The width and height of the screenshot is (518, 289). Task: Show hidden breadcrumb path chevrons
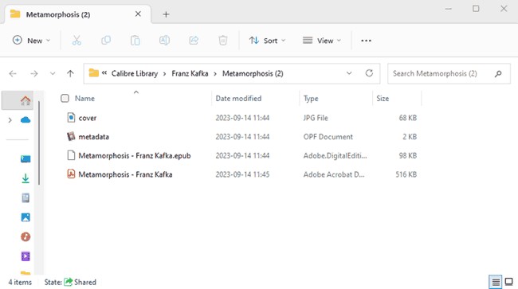point(104,73)
